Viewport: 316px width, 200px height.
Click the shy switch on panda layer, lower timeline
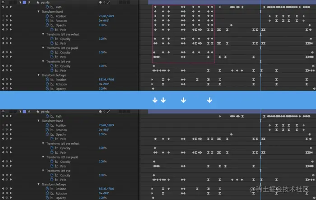(x=100, y=111)
